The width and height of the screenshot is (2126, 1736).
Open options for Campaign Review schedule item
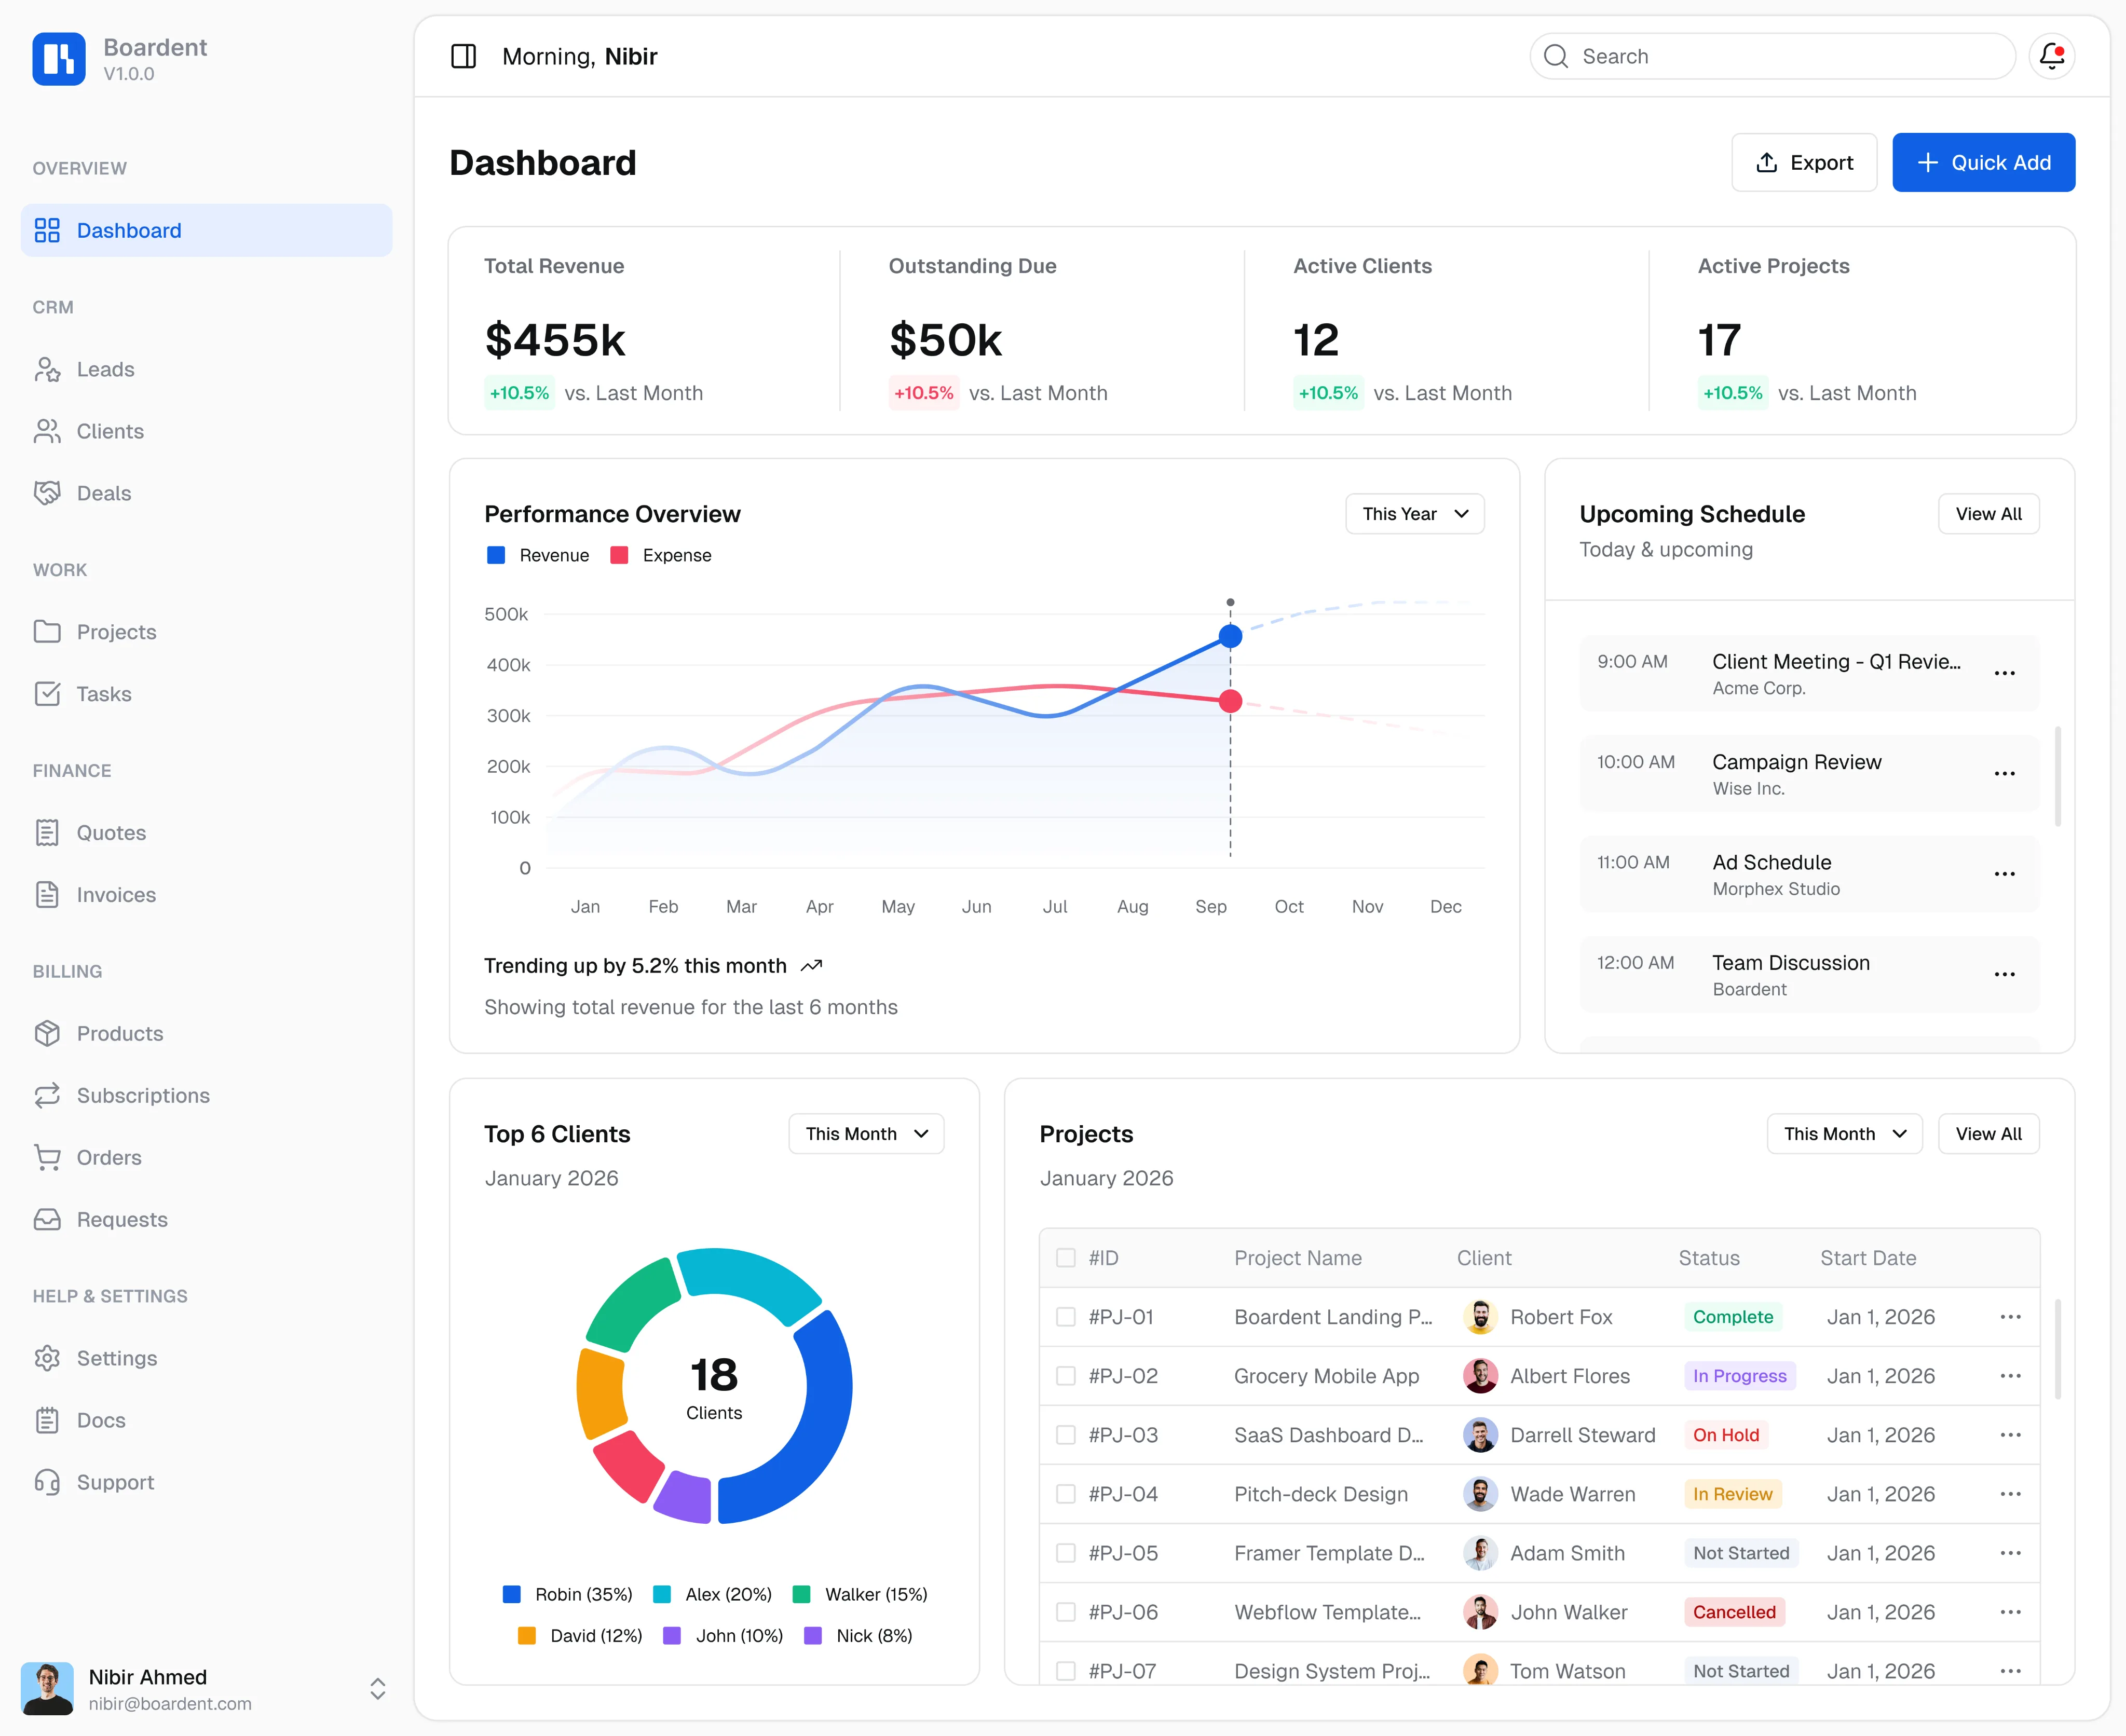point(2004,773)
